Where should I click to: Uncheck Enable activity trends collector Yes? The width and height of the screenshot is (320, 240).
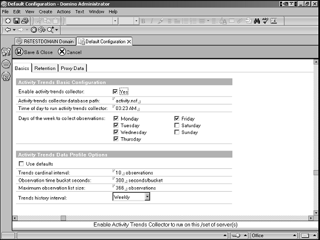(115, 92)
